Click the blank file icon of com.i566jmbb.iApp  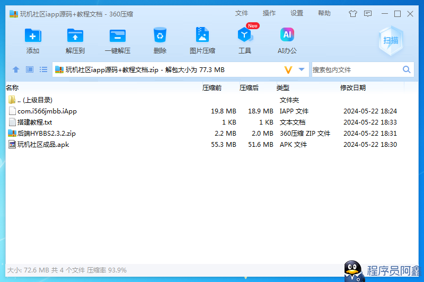pos(12,111)
